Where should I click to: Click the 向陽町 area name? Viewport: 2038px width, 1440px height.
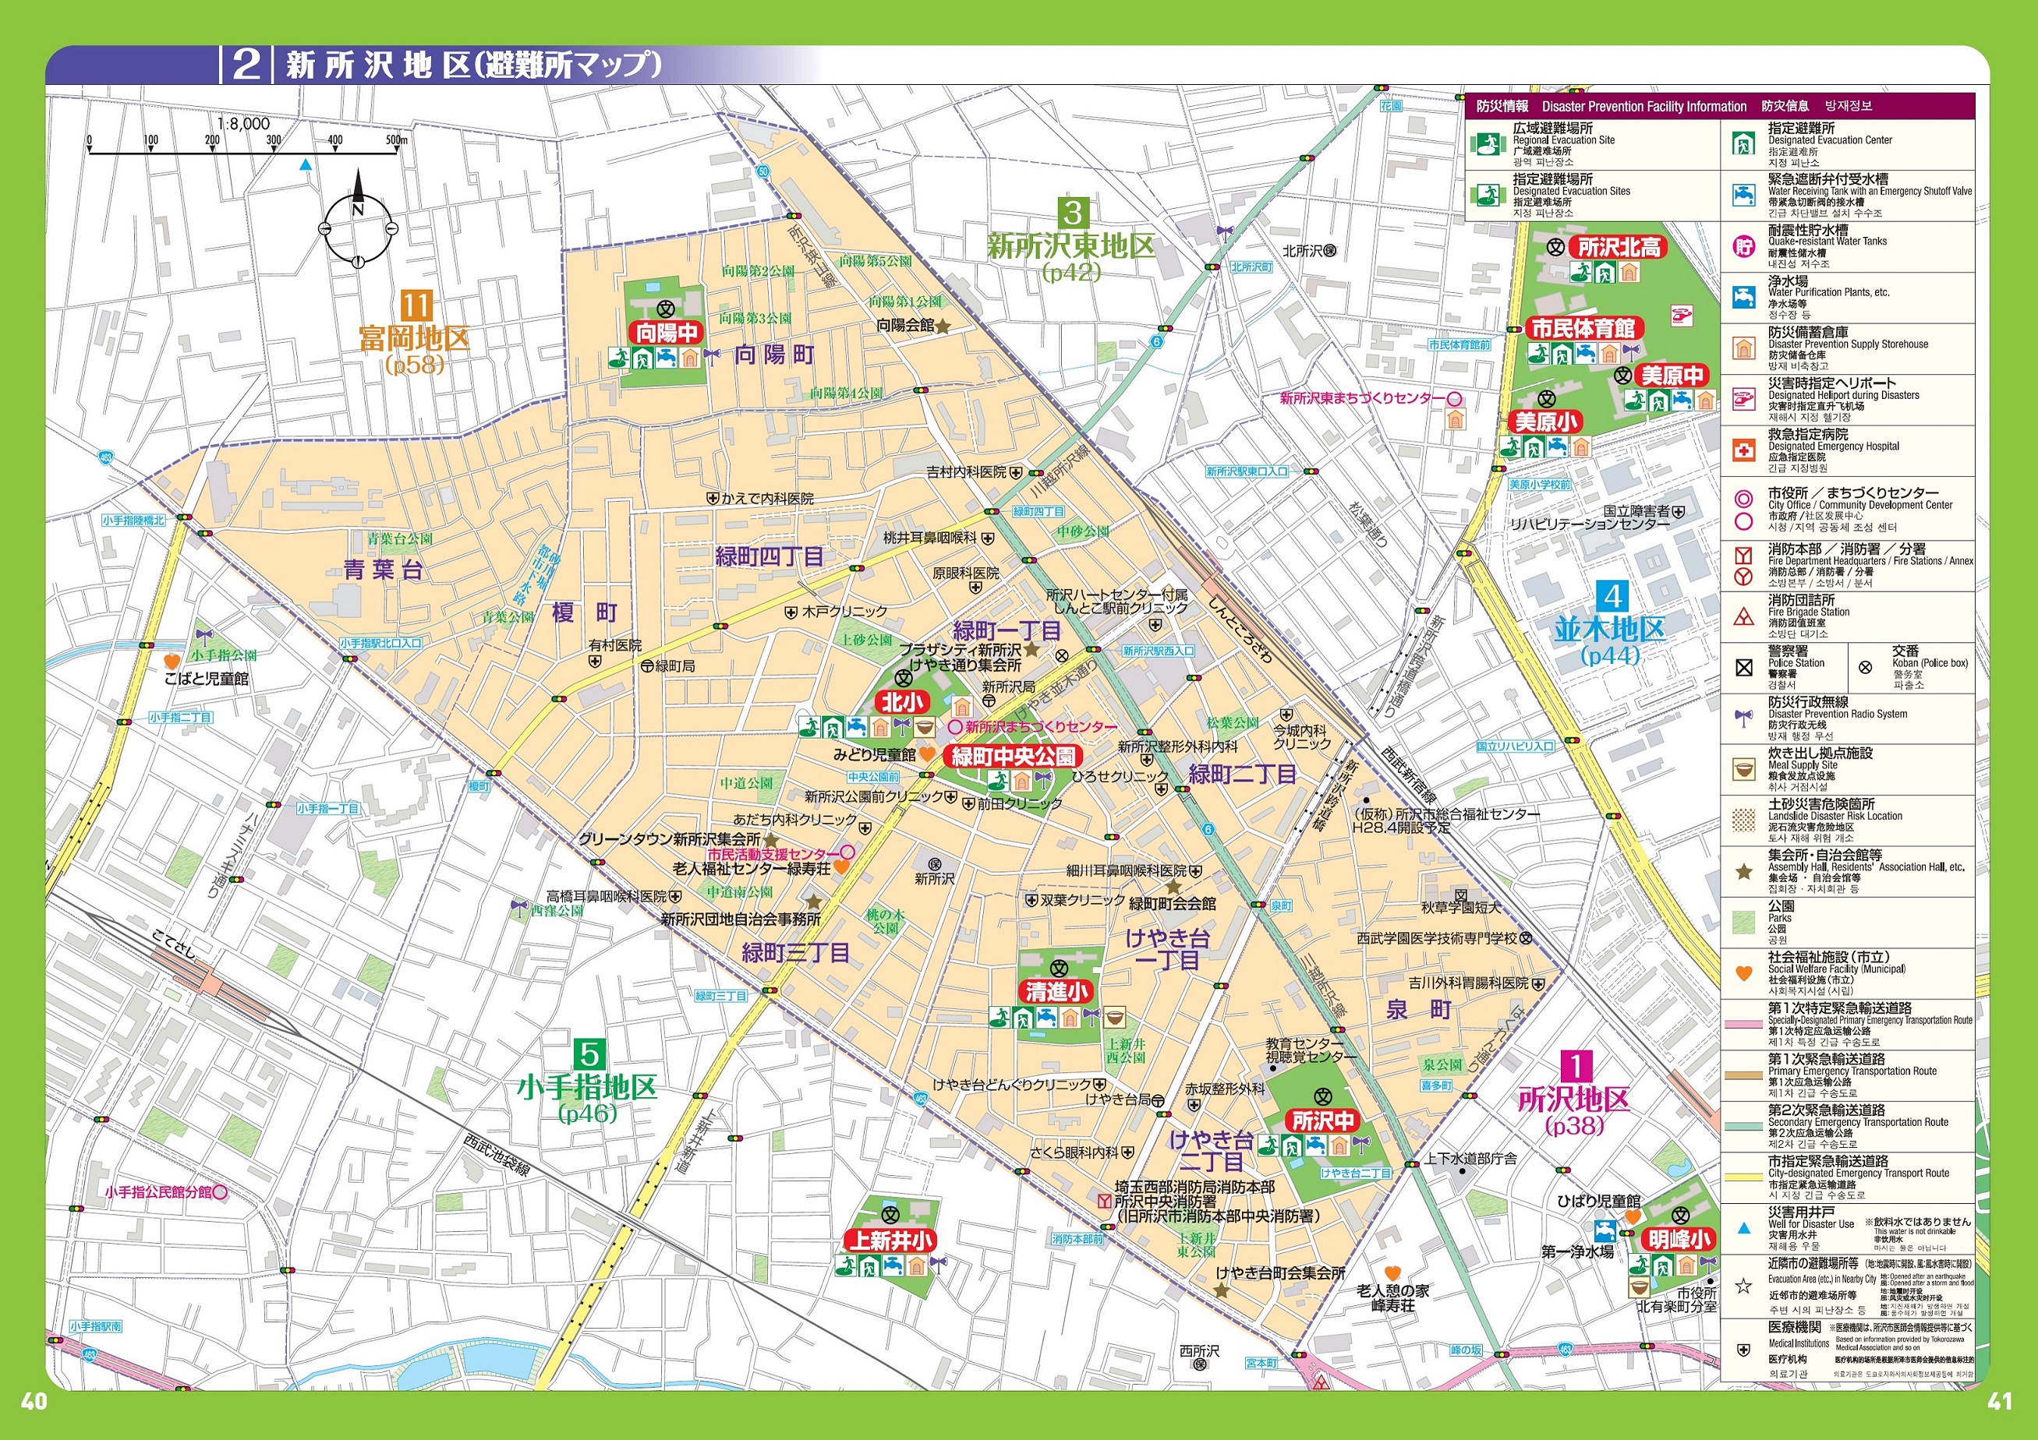[x=773, y=355]
